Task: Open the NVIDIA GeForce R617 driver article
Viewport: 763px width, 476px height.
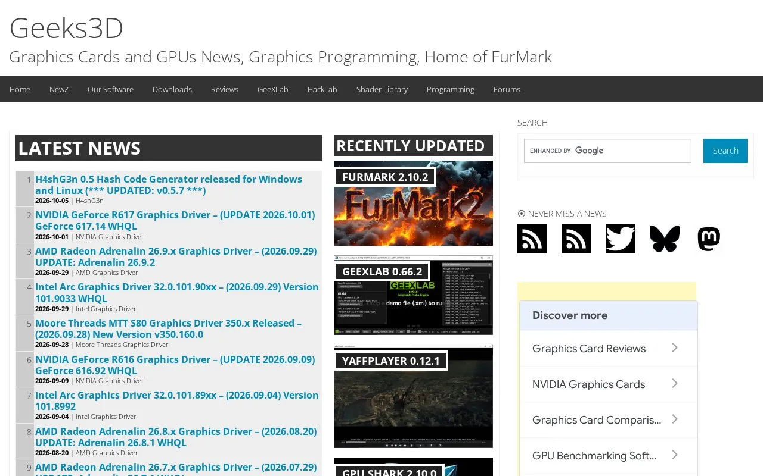Action: 175,221
